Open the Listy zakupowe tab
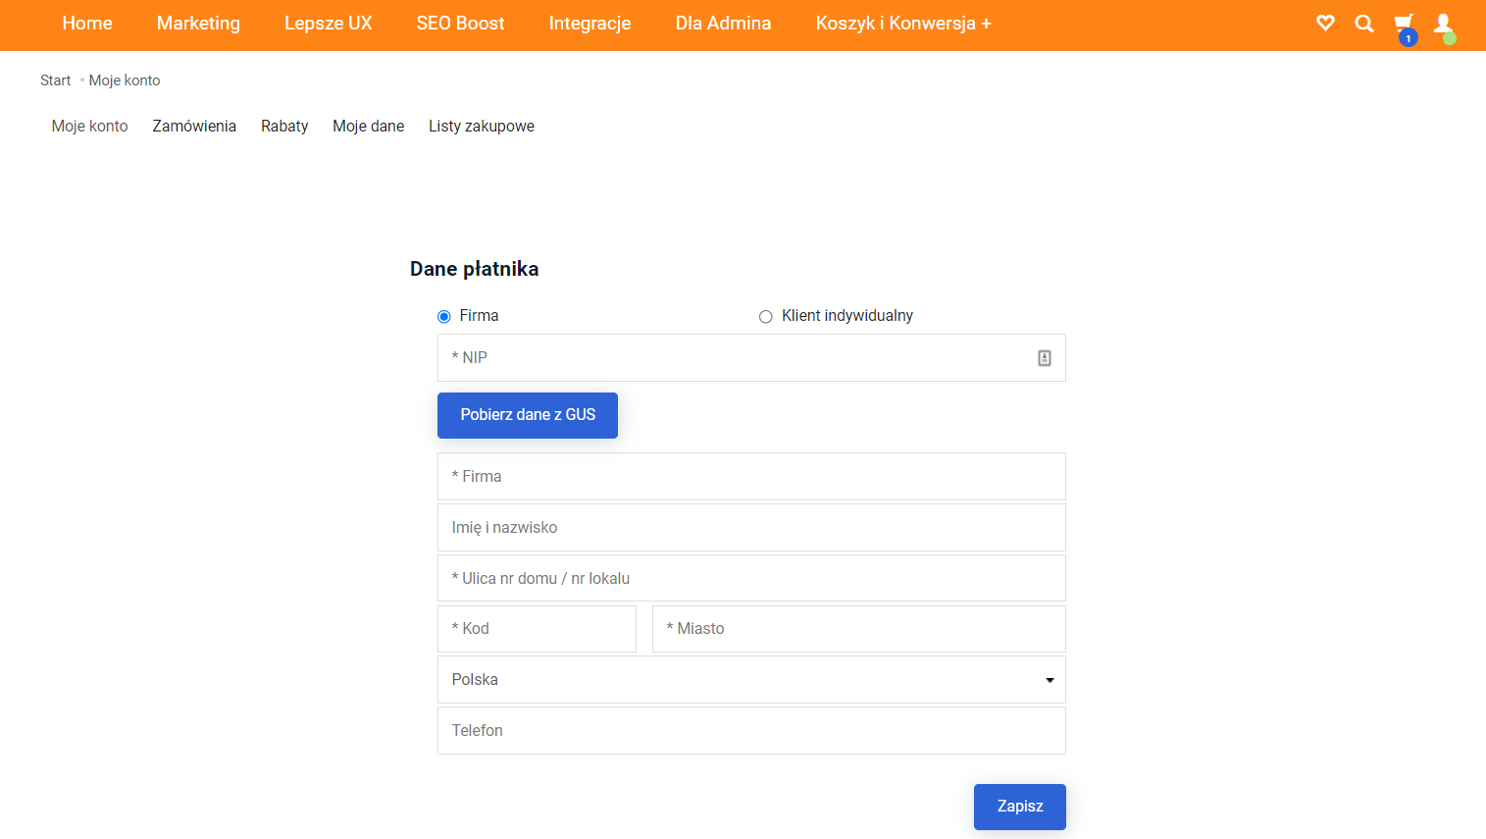1486x839 pixels. [481, 127]
